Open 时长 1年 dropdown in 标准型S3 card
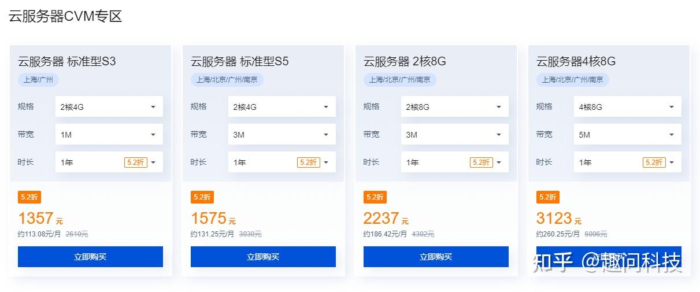The image size is (700, 292). (x=109, y=162)
